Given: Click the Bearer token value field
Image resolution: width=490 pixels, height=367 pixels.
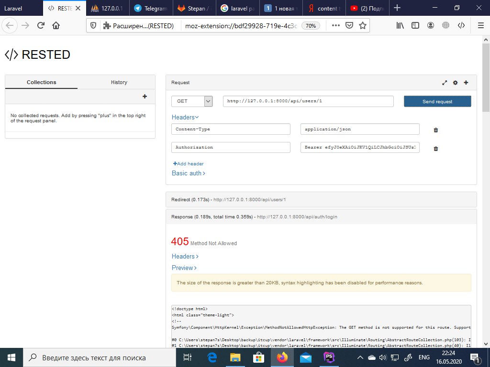Looking at the screenshot, I should pyautogui.click(x=360, y=147).
